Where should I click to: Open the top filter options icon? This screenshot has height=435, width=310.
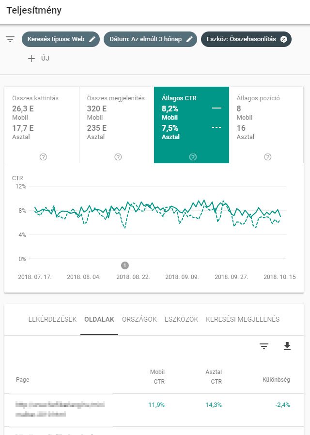coord(10,39)
